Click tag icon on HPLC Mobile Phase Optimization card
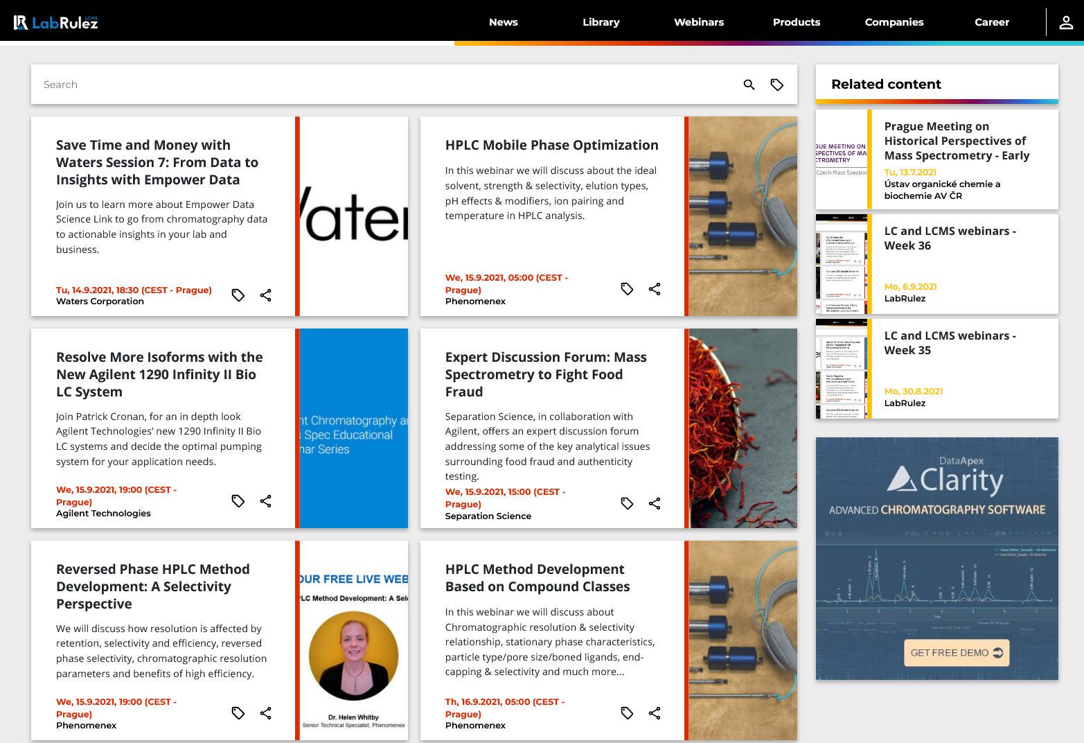Viewport: 1084px width, 743px height. coord(627,289)
